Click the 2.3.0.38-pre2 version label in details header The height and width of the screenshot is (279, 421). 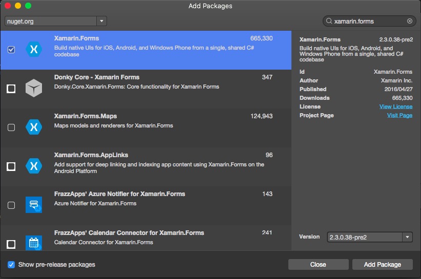click(x=396, y=40)
